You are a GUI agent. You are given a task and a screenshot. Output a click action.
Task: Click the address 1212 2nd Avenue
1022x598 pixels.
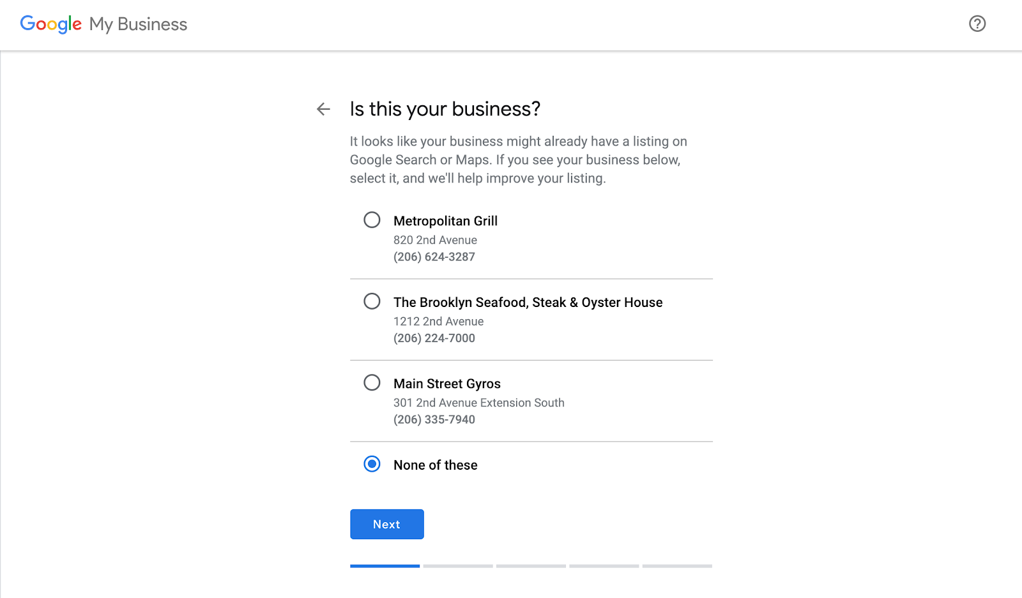(x=439, y=321)
